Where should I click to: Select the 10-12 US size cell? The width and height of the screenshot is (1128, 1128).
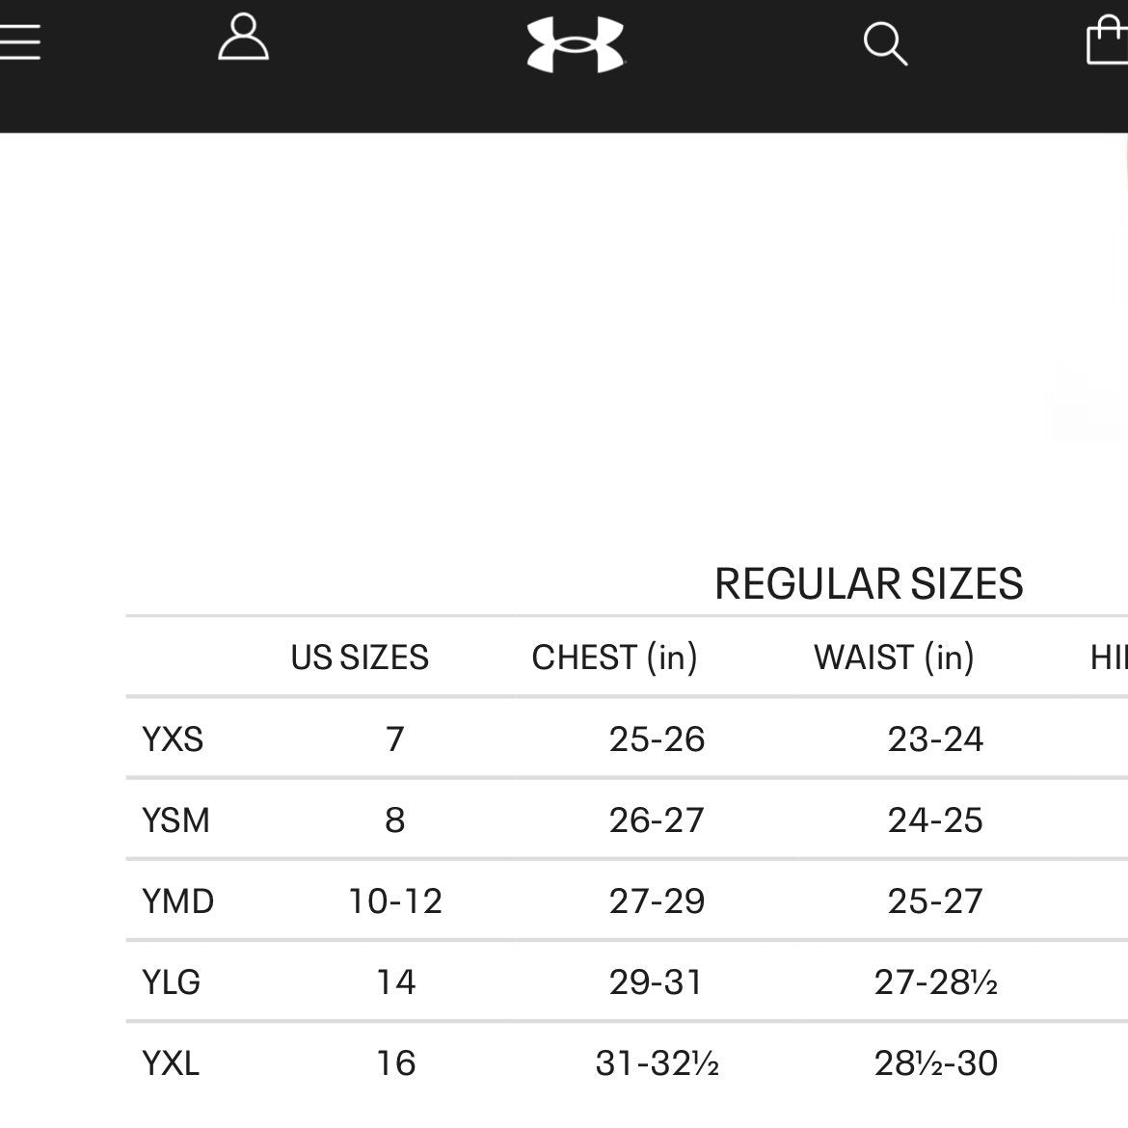(x=395, y=901)
